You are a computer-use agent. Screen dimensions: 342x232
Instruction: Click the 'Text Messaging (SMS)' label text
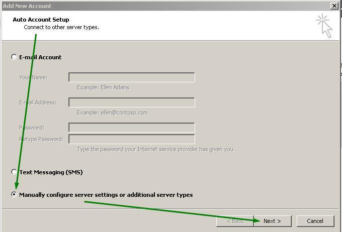point(51,172)
